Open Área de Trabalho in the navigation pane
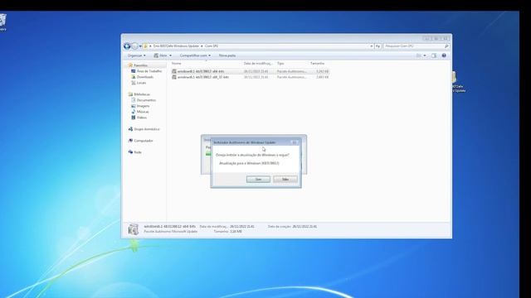Image resolution: width=531 pixels, height=298 pixels. (x=147, y=71)
